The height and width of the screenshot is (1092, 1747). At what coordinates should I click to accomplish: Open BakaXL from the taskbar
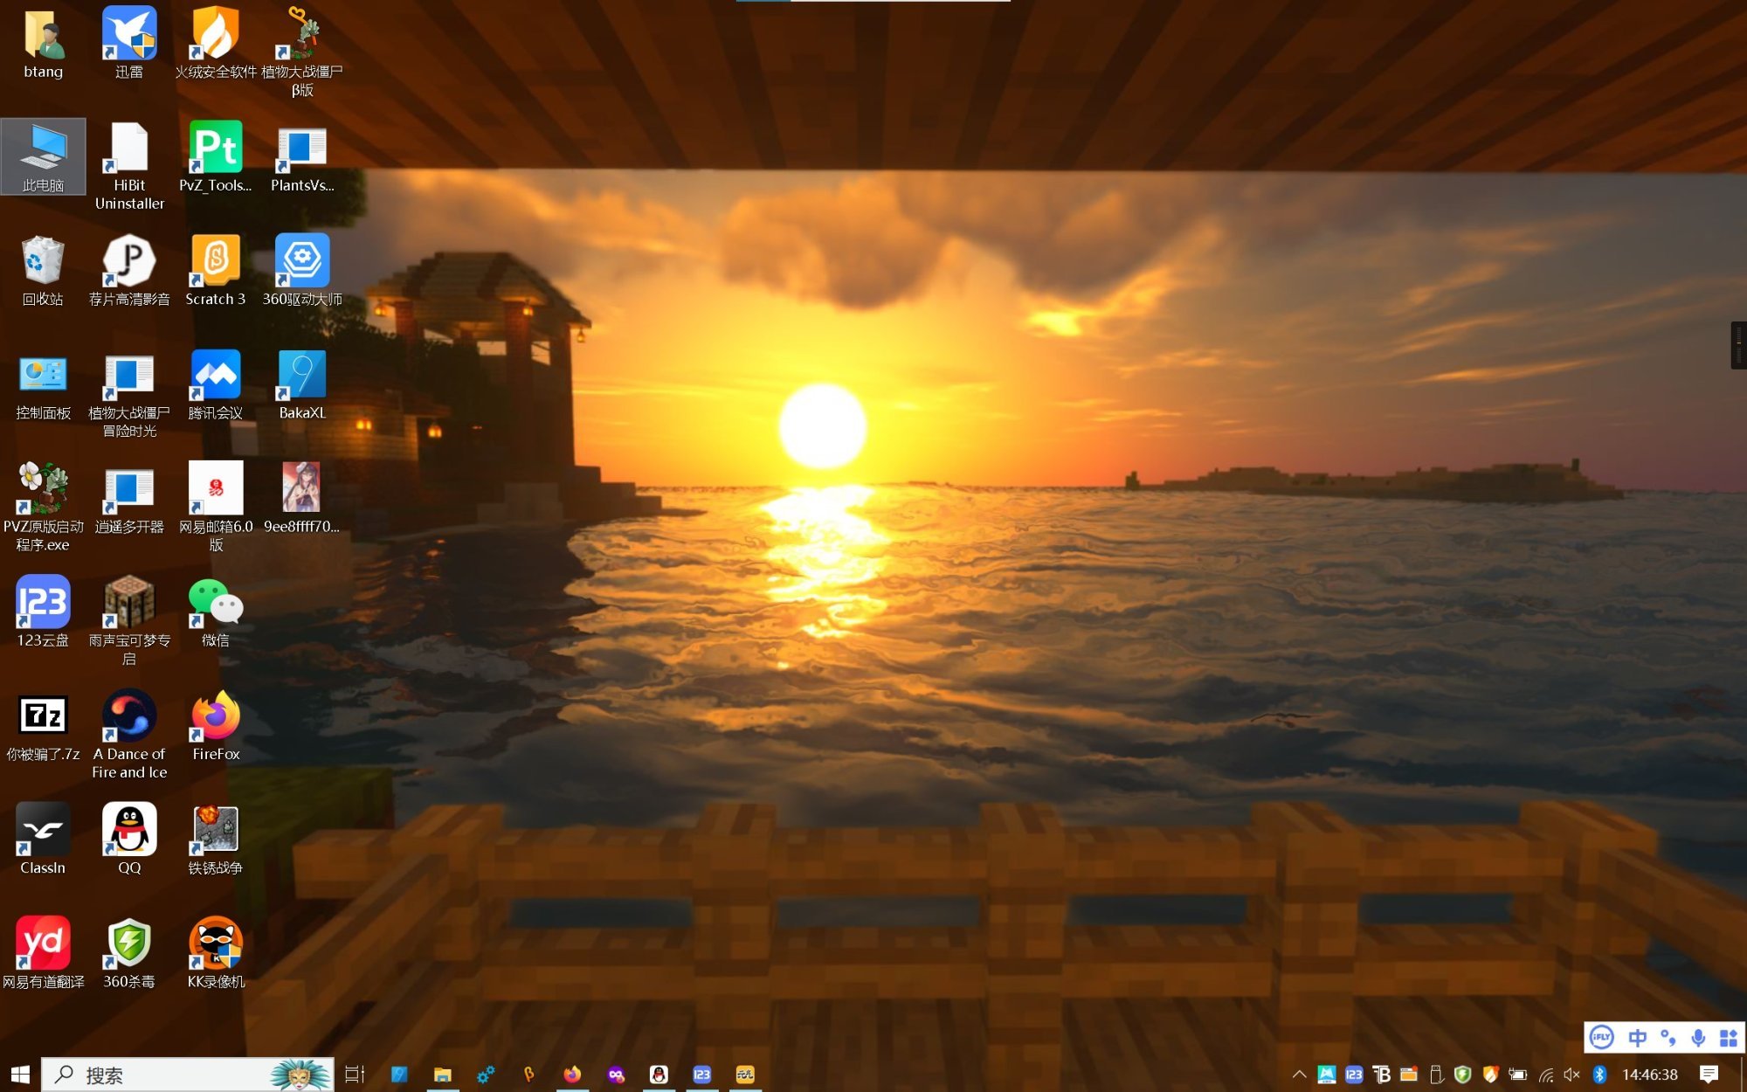(x=399, y=1075)
